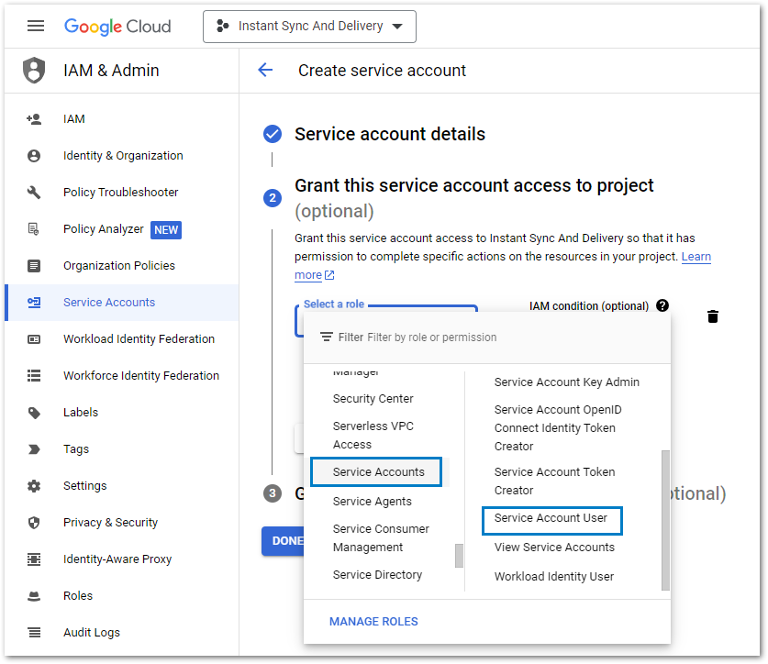This screenshot has height=664, width=768.
Task: Click the IAM condition help question mark
Action: (x=662, y=305)
